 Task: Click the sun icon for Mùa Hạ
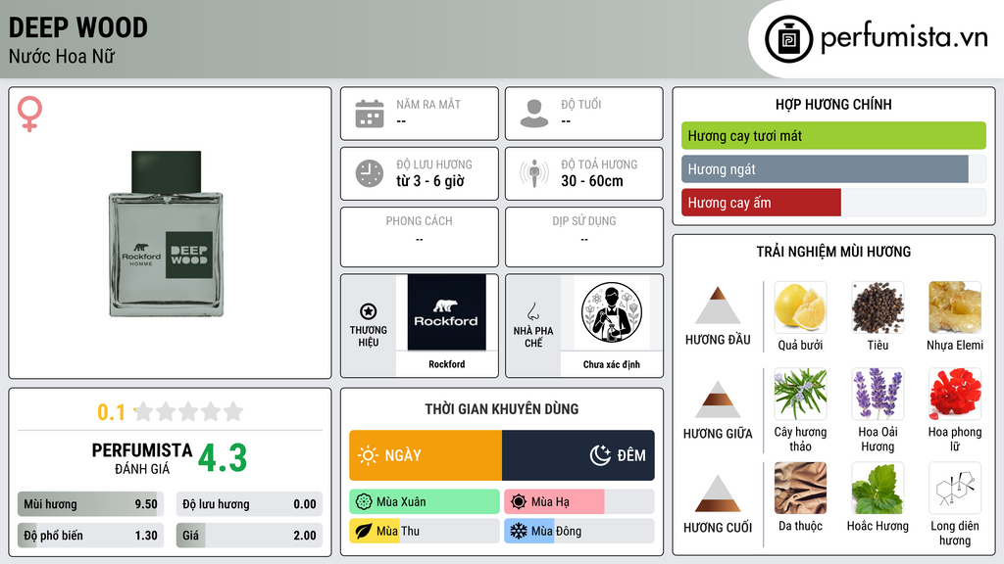(x=519, y=502)
